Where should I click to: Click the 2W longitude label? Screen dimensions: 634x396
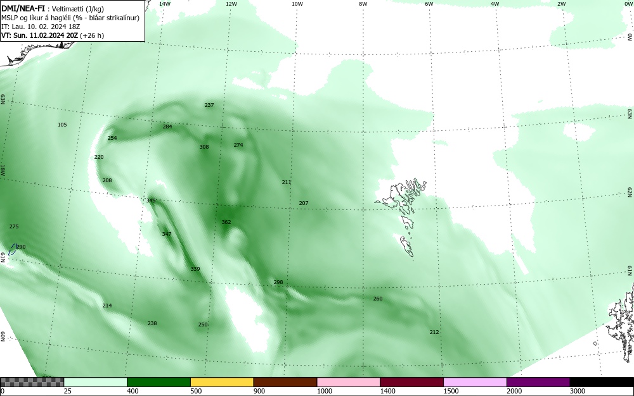point(562,4)
